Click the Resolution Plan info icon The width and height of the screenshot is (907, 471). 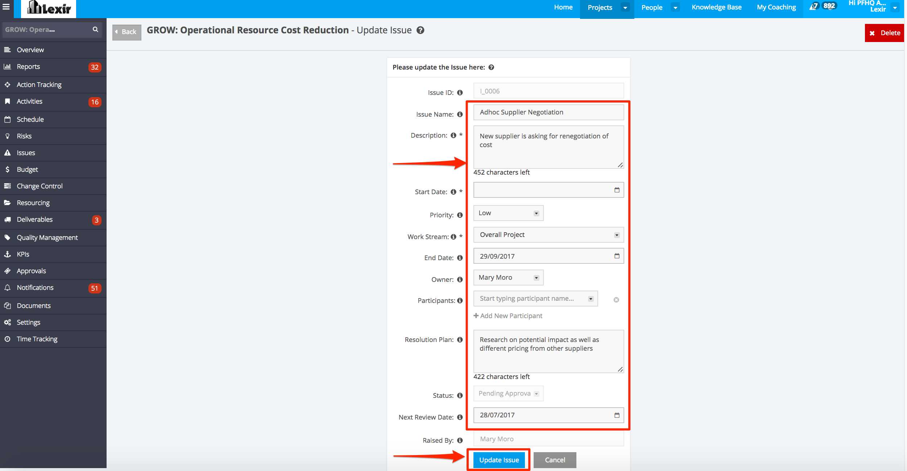pos(460,340)
